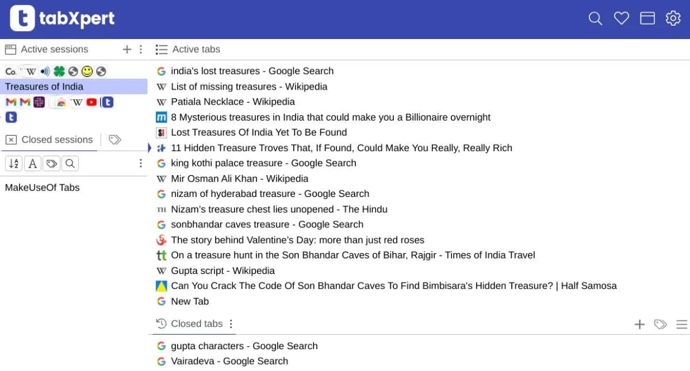Click the tabXpert logo
690x371 pixels.
[x=62, y=18]
